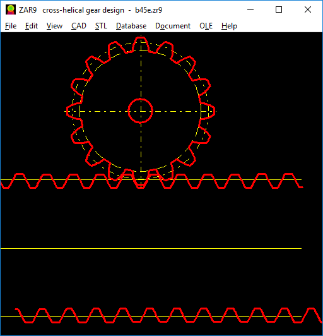Click the title bar text b45e.zr9
Image resolution: width=323 pixels, height=336 pixels.
(148, 10)
